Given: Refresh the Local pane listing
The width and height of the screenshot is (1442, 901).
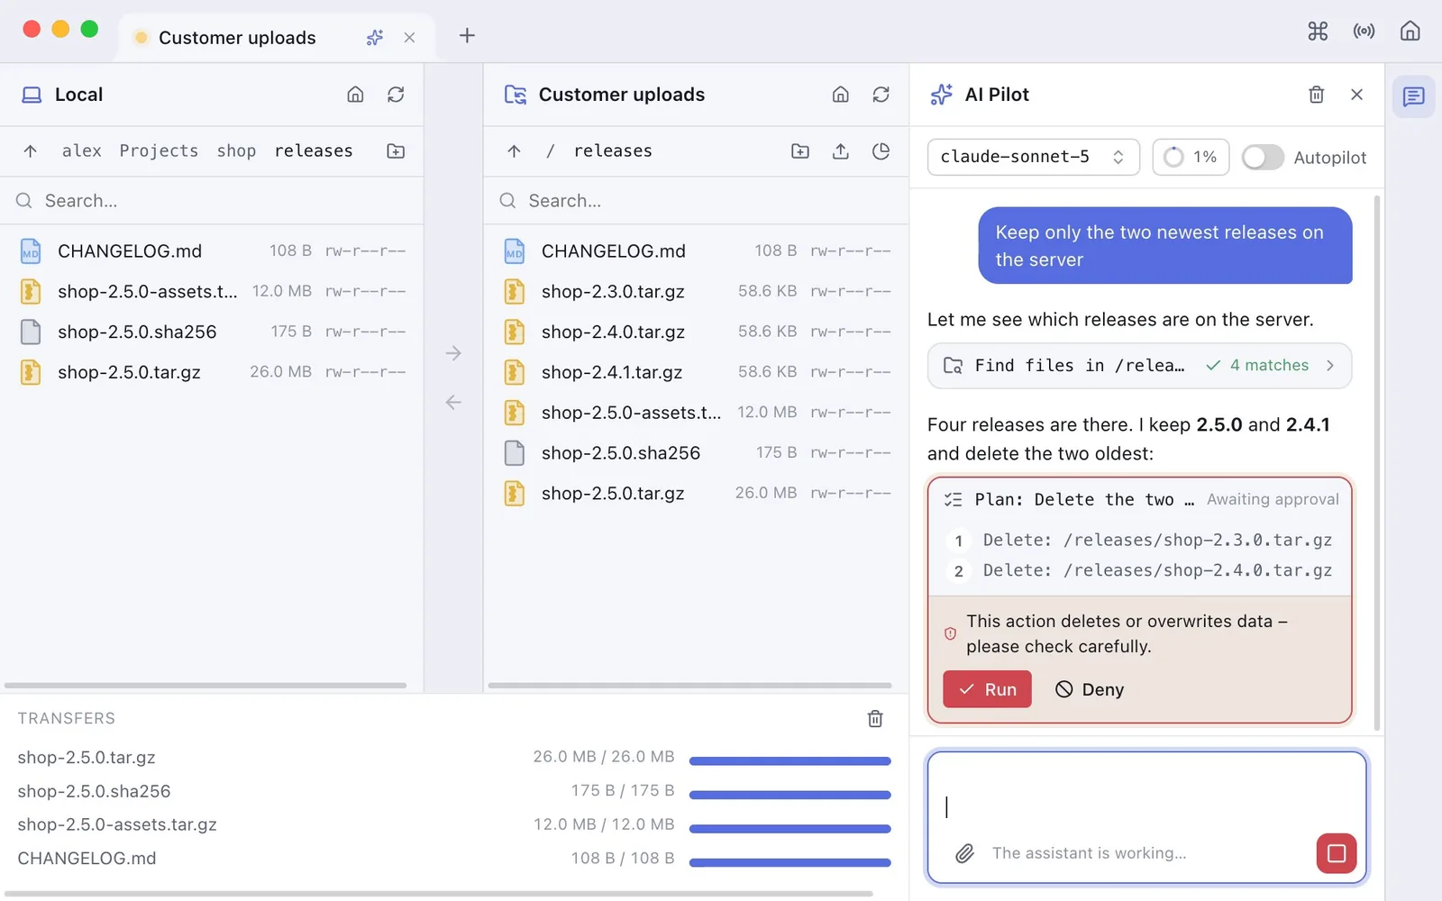Looking at the screenshot, I should [396, 95].
